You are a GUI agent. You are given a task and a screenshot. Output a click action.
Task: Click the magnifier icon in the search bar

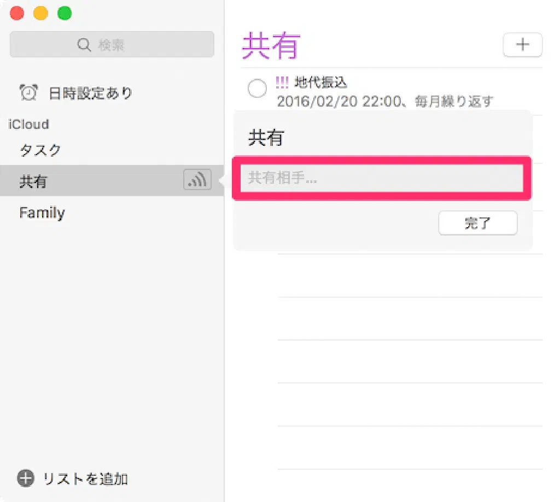click(84, 45)
